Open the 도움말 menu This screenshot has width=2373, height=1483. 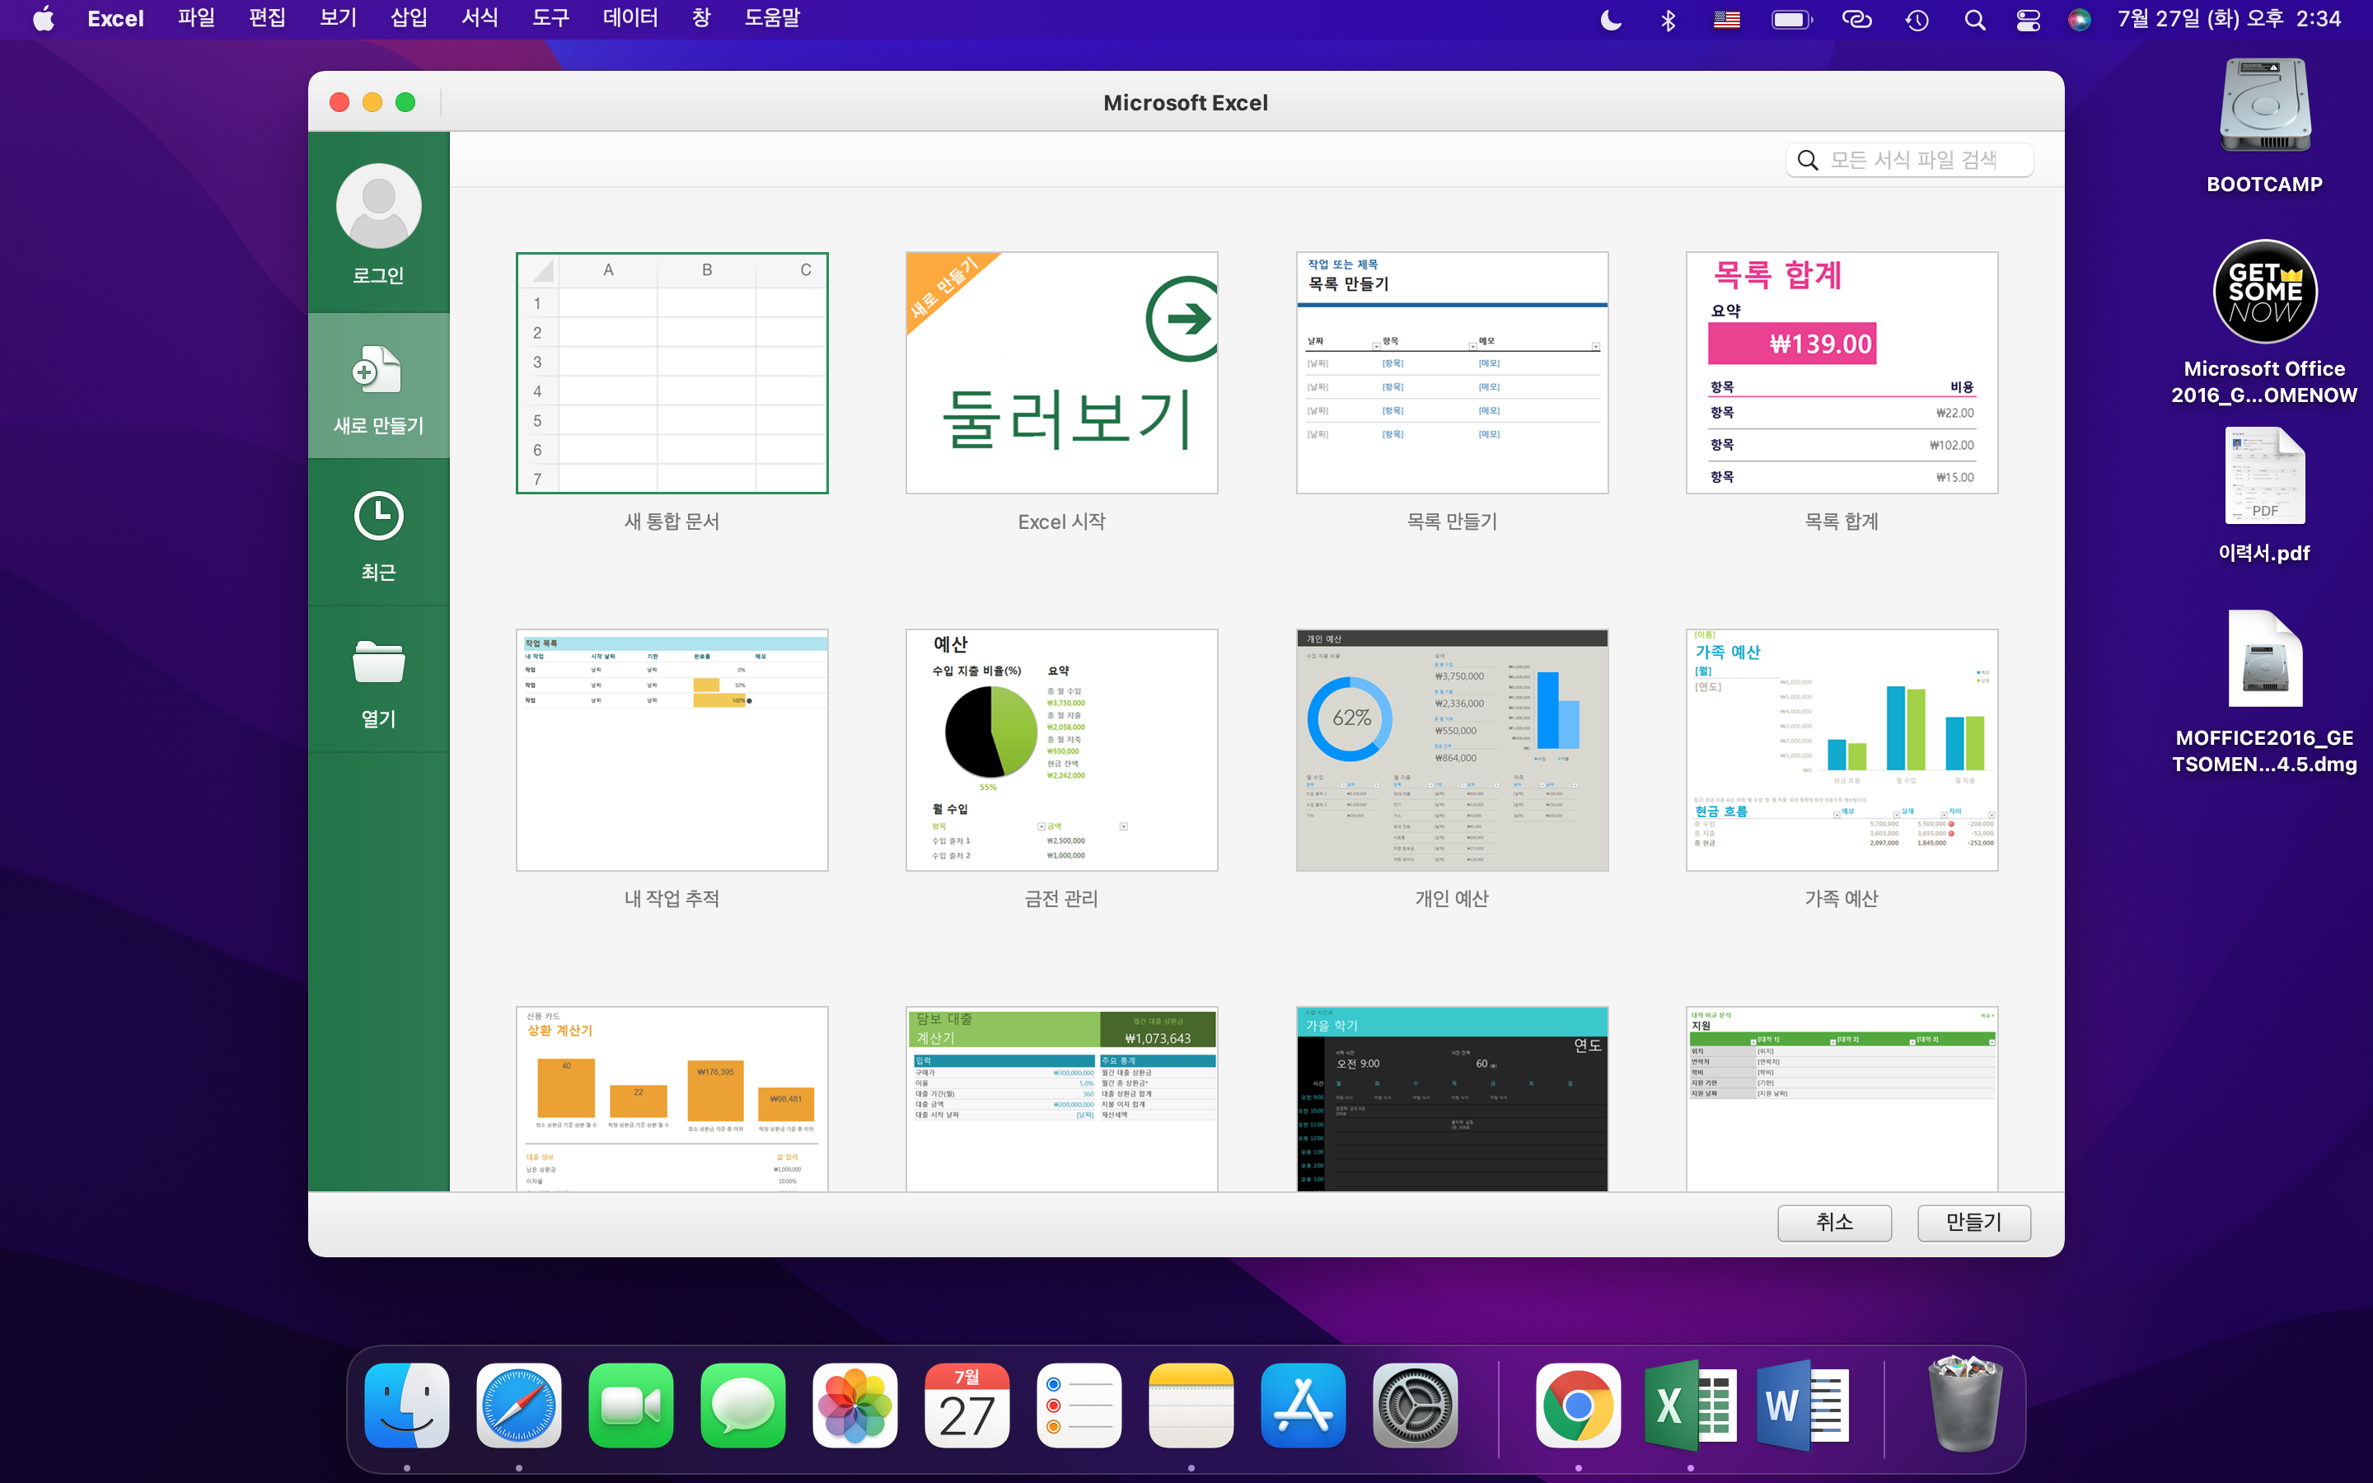[x=772, y=19]
